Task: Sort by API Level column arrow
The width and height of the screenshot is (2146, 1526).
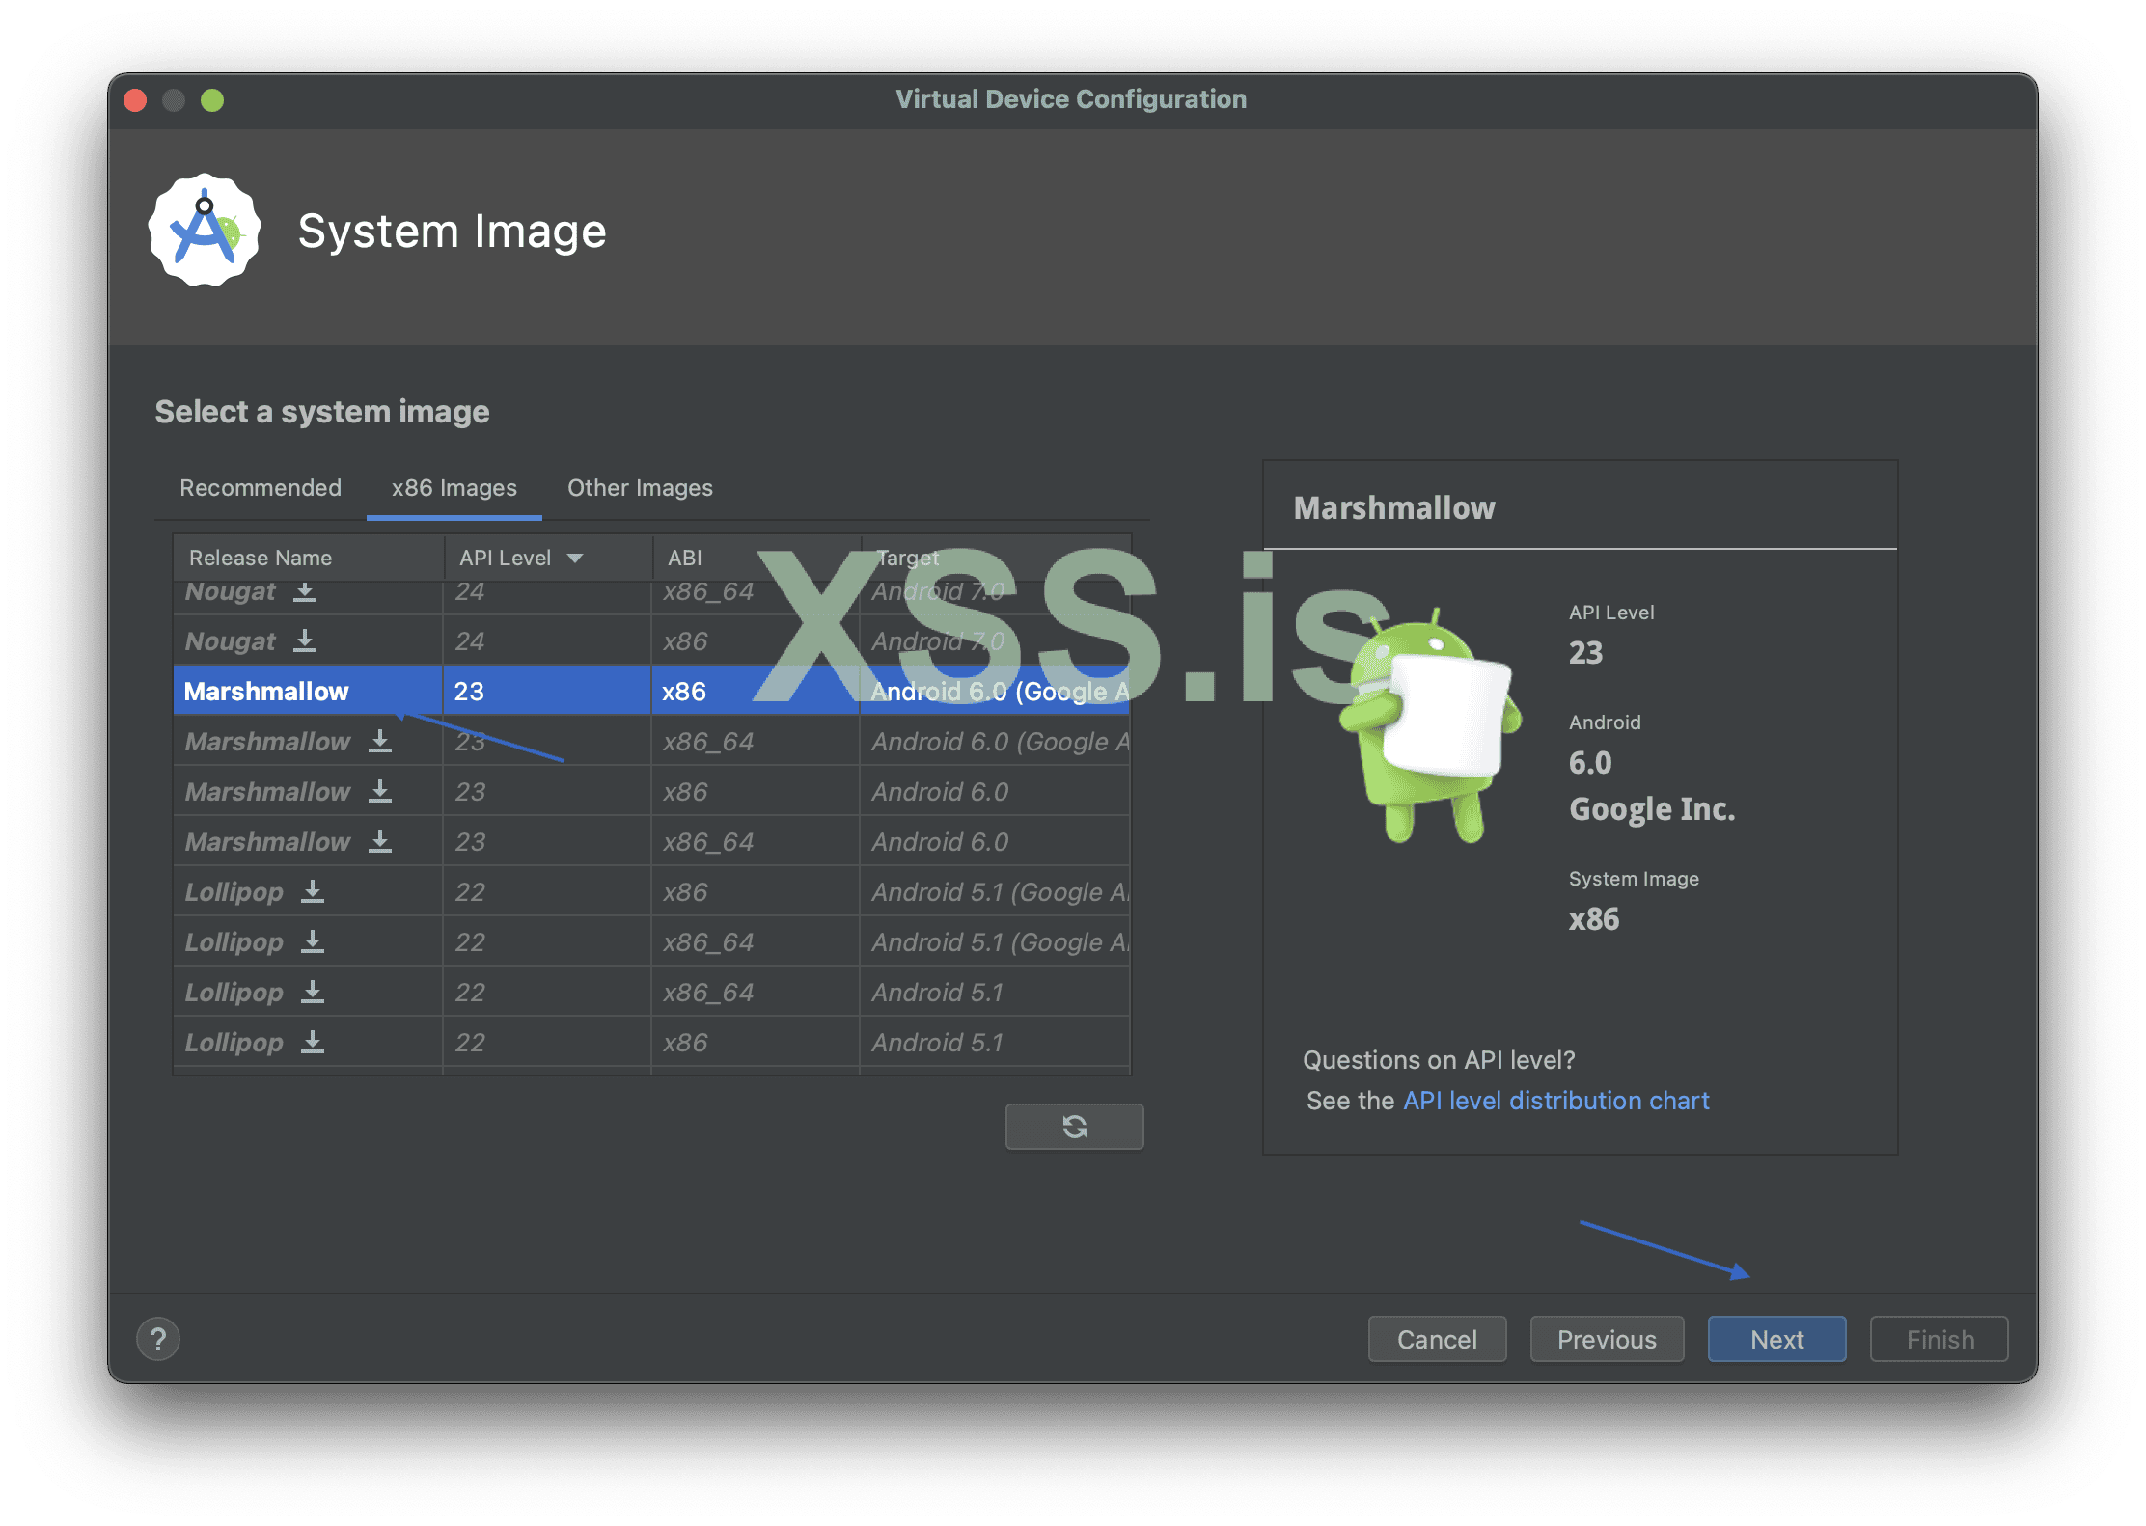Action: (x=576, y=559)
